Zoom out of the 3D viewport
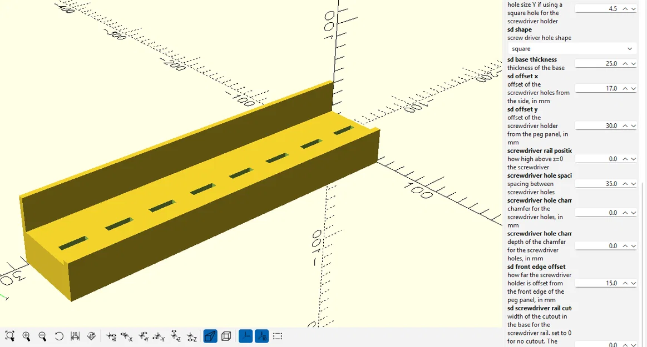The width and height of the screenshot is (647, 347). (42, 336)
